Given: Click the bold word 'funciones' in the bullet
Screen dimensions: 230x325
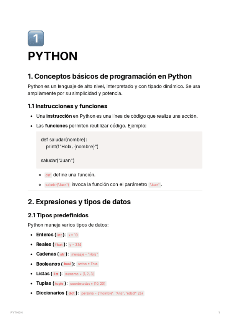Looking at the screenshot, I should click(56, 126).
